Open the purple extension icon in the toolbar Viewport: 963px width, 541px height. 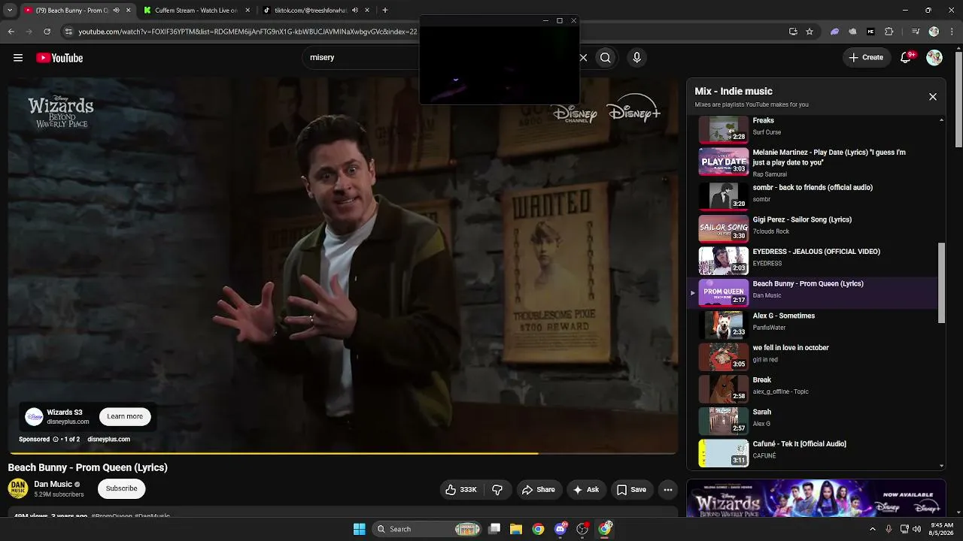click(x=834, y=32)
